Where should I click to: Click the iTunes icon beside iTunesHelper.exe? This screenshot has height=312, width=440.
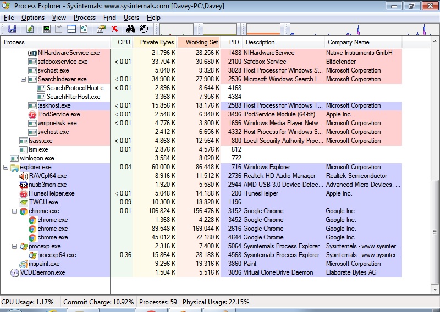pos(24,194)
